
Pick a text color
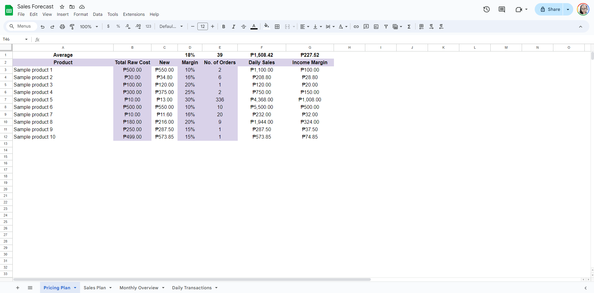coord(254,27)
